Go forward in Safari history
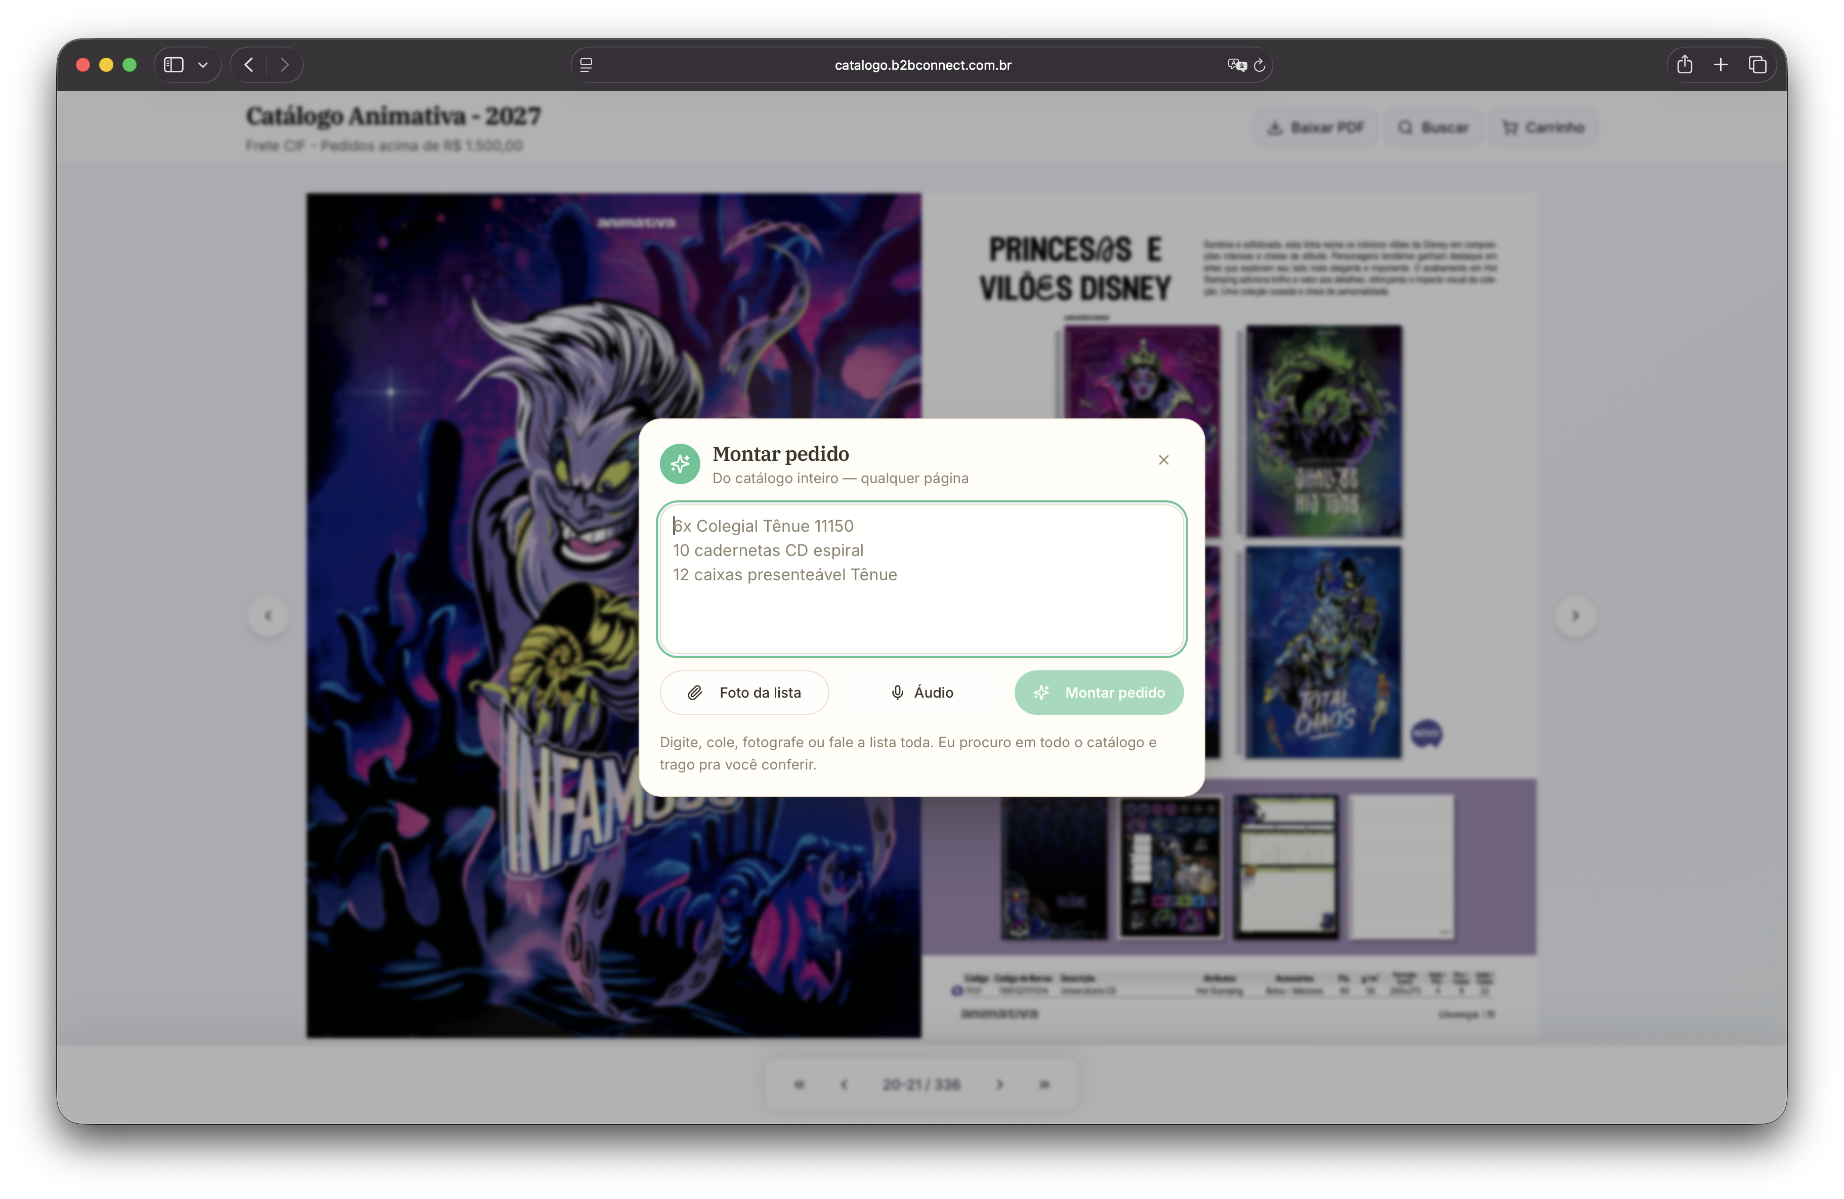Viewport: 1844px width, 1199px height. click(284, 65)
